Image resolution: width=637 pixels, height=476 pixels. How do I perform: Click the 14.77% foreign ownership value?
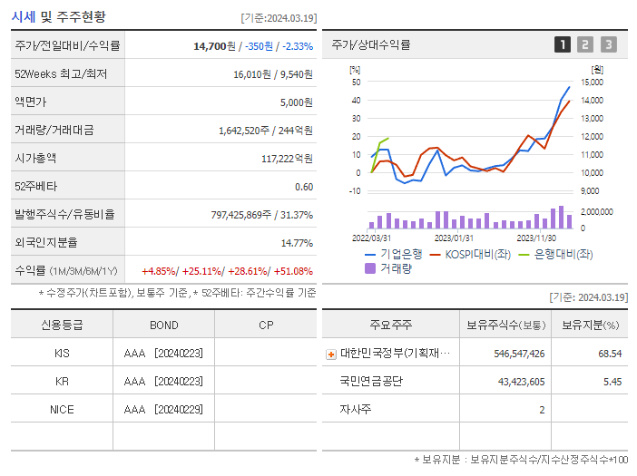pyautogui.click(x=297, y=243)
